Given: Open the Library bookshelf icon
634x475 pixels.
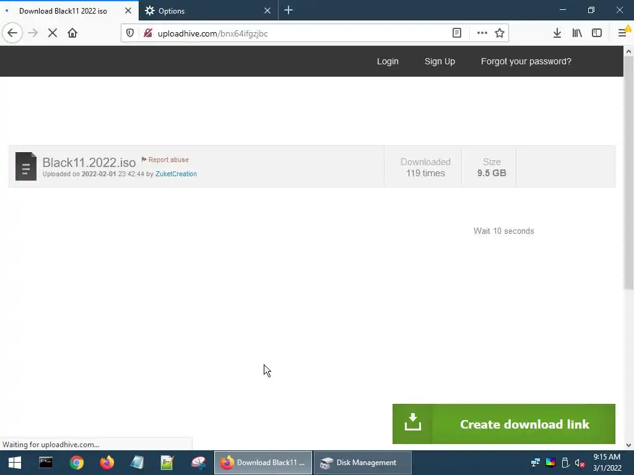Looking at the screenshot, I should (x=577, y=33).
